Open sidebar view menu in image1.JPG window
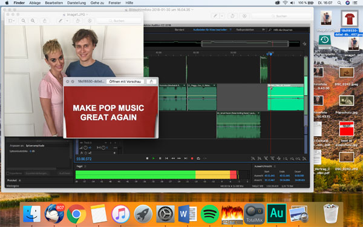 click(11, 21)
